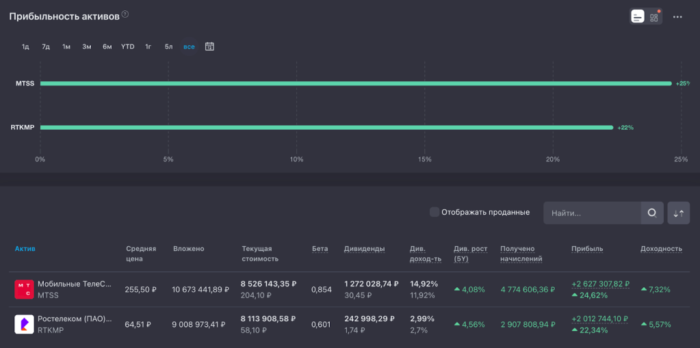The image size is (700, 348).
Task: Open the Ростелеком (ПАО) asset link
Action: coord(74,319)
